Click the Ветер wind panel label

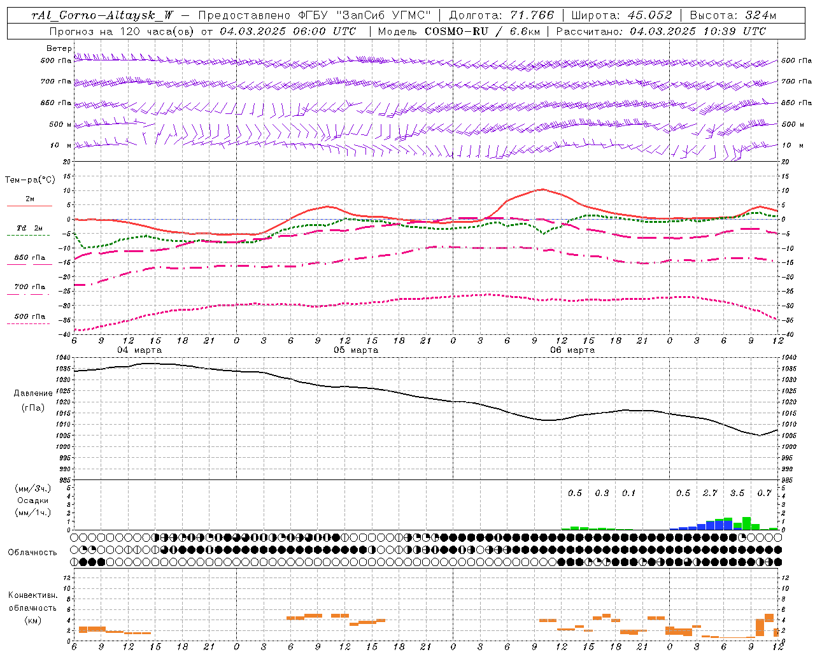point(59,48)
